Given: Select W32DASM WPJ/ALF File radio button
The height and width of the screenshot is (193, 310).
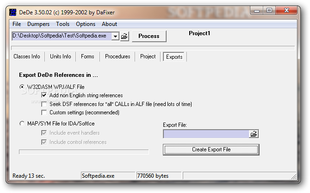Looking at the screenshot, I should (22, 87).
